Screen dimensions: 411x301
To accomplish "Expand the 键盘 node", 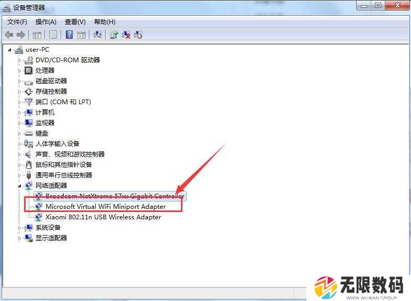I will click(19, 133).
